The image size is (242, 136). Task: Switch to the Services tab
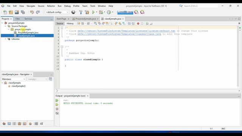tap(28, 19)
